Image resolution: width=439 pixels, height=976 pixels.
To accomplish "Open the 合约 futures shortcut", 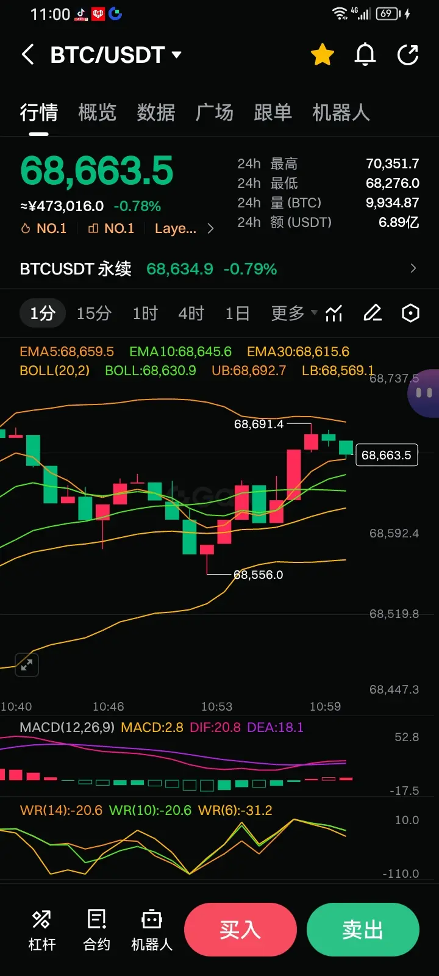I will [97, 930].
